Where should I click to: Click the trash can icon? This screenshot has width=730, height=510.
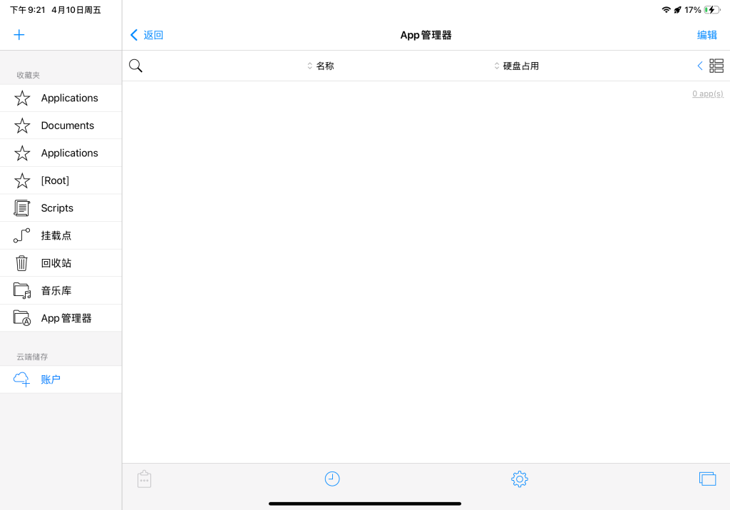click(22, 263)
